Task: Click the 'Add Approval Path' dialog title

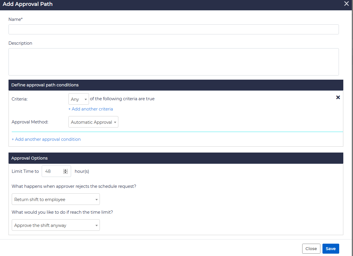Action: coord(28,4)
